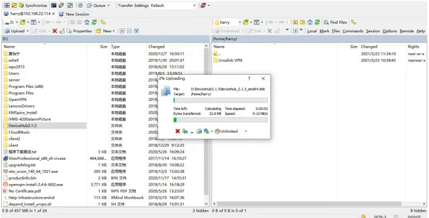Open the Files menu
The height and width of the screenshot is (218, 429).
pos(336,31)
